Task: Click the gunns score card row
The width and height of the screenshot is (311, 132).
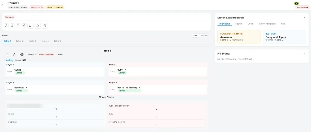Action: coord(56,115)
